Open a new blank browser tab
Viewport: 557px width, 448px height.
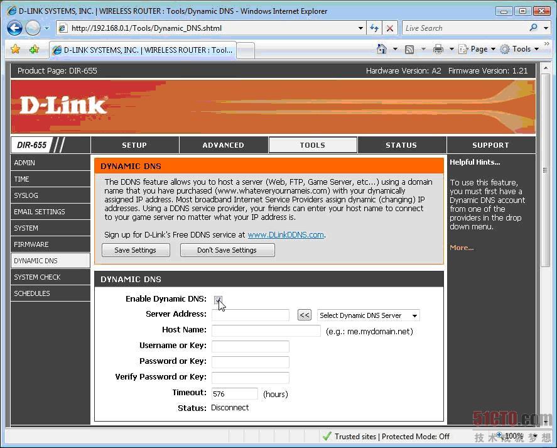(x=246, y=50)
